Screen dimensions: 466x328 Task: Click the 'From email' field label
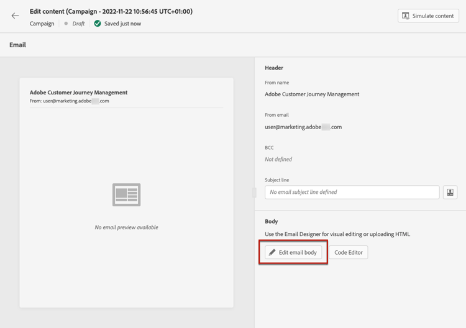click(x=276, y=115)
